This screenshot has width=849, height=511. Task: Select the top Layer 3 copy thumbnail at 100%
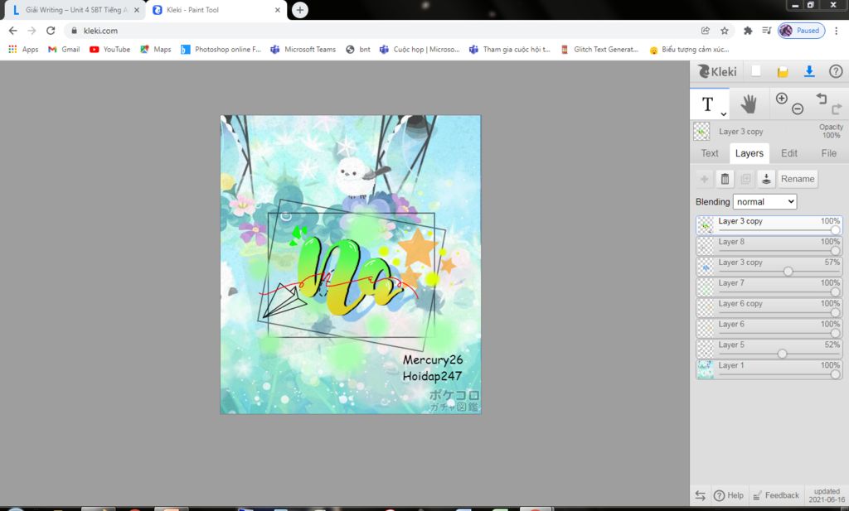point(705,225)
